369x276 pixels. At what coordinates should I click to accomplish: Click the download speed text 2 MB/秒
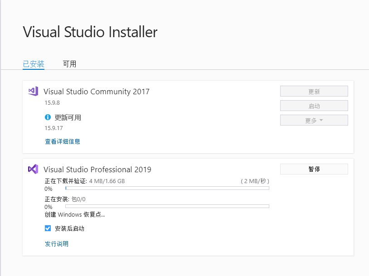coord(255,181)
